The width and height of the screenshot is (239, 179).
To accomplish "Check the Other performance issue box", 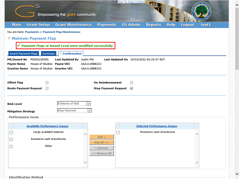I will pos(11,147).
